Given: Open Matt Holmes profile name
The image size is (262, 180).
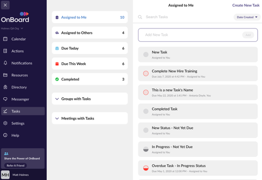Looking at the screenshot, I should click(x=20, y=175).
